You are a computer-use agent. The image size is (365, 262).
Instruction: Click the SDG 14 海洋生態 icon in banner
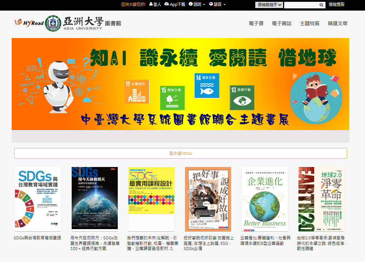pyautogui.click(x=207, y=86)
